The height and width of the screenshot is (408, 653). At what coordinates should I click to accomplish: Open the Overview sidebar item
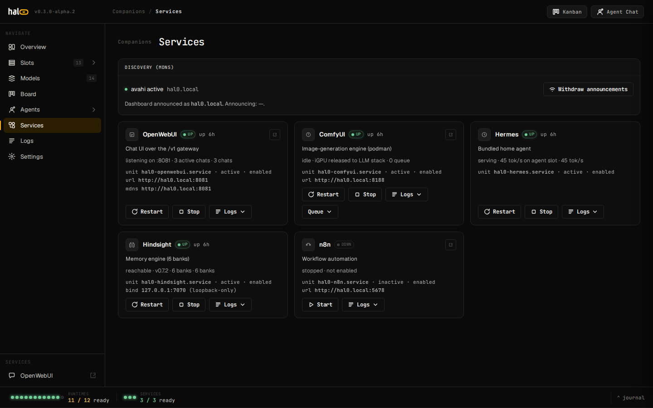click(x=52, y=47)
